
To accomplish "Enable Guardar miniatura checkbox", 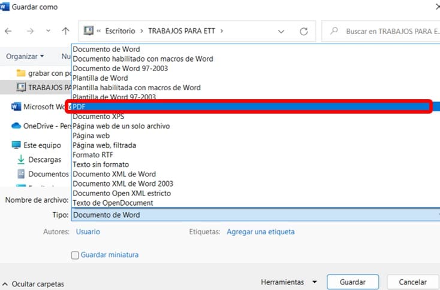I will 75,255.
